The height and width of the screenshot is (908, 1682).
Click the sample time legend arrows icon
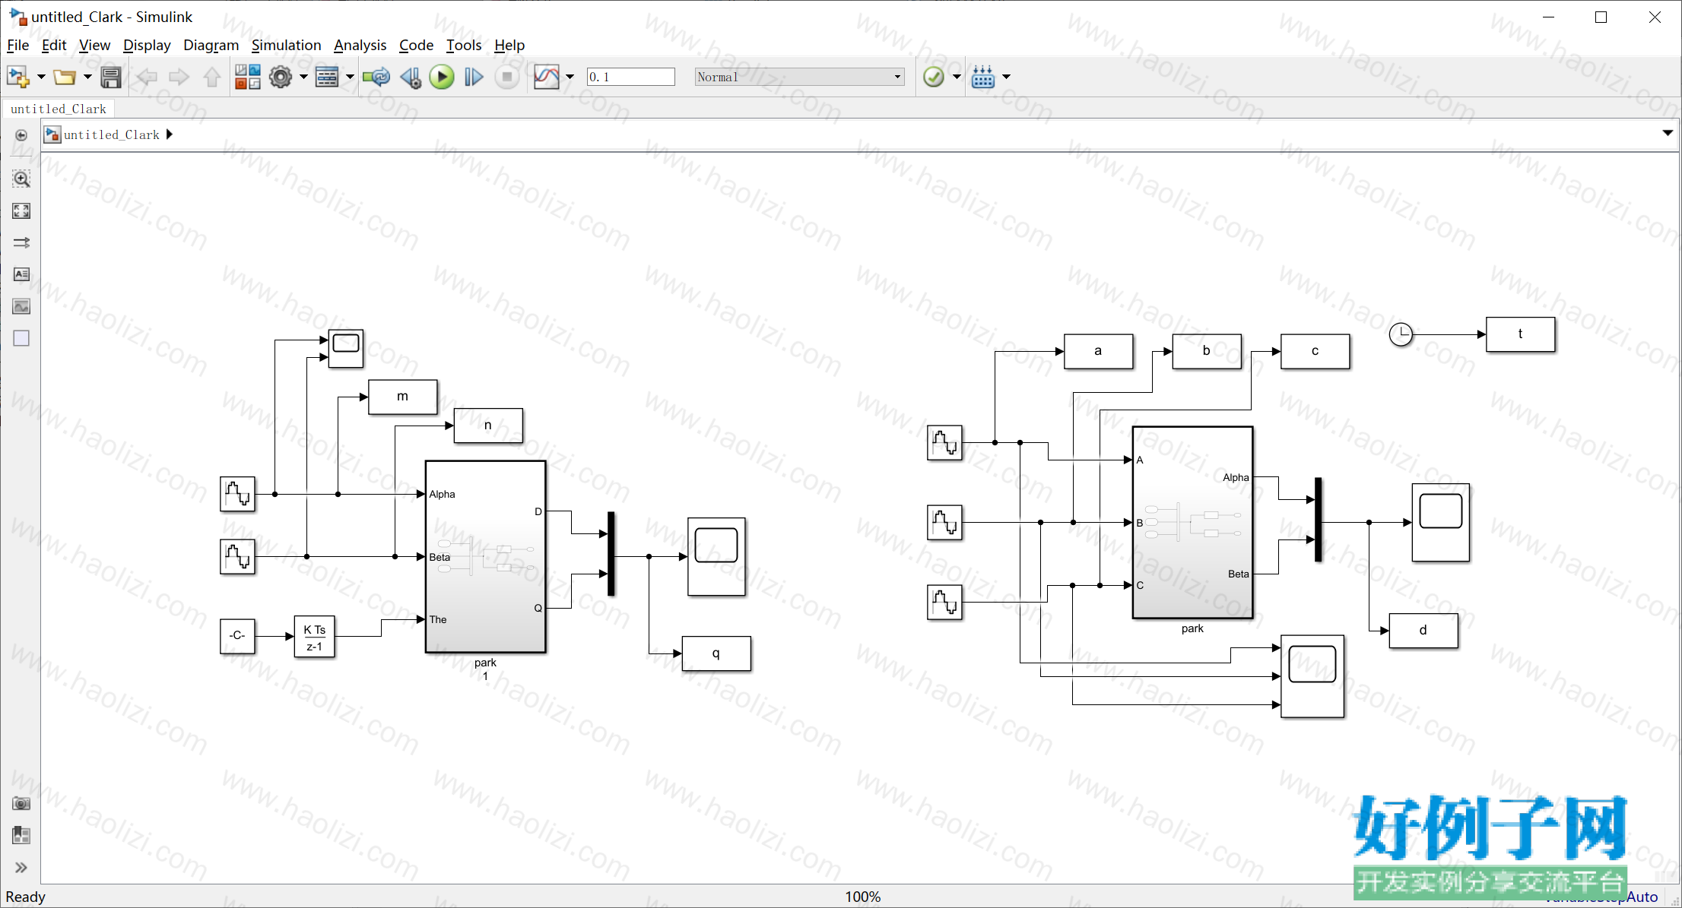pos(21,243)
